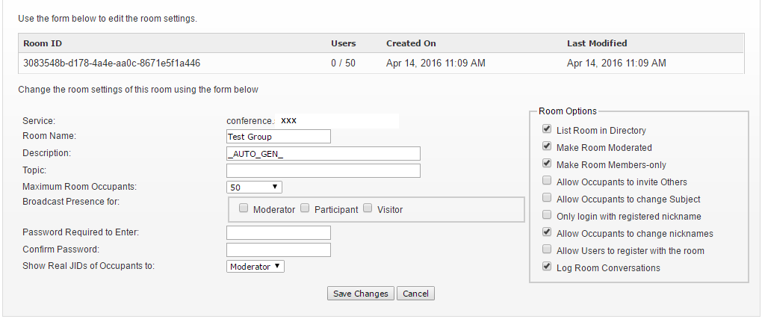The height and width of the screenshot is (319, 762).
Task: Click the Cancel button
Action: [x=415, y=294]
